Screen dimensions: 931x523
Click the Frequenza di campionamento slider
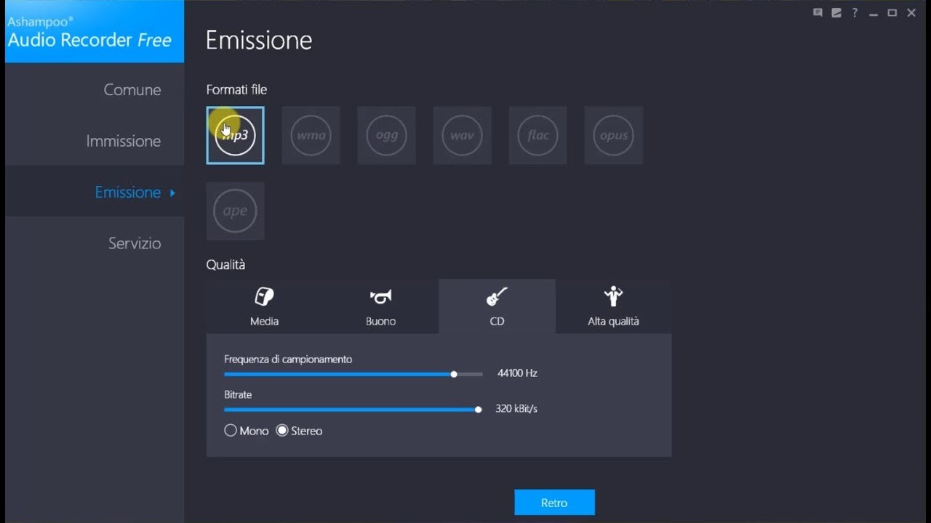click(353, 374)
